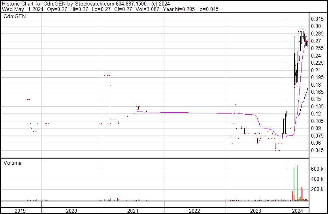Screen dimensions: 328x214
Task: Click the 2023 year label
Action: (256, 211)
